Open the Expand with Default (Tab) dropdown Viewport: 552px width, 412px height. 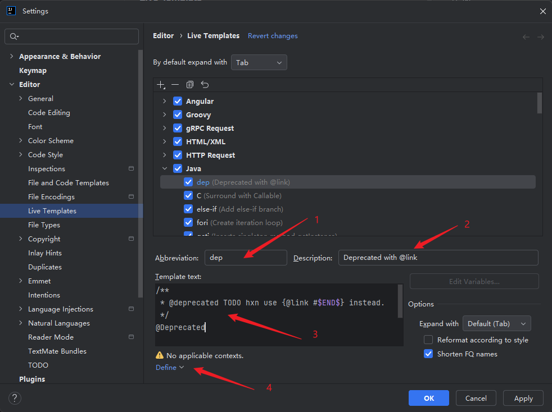pos(497,324)
